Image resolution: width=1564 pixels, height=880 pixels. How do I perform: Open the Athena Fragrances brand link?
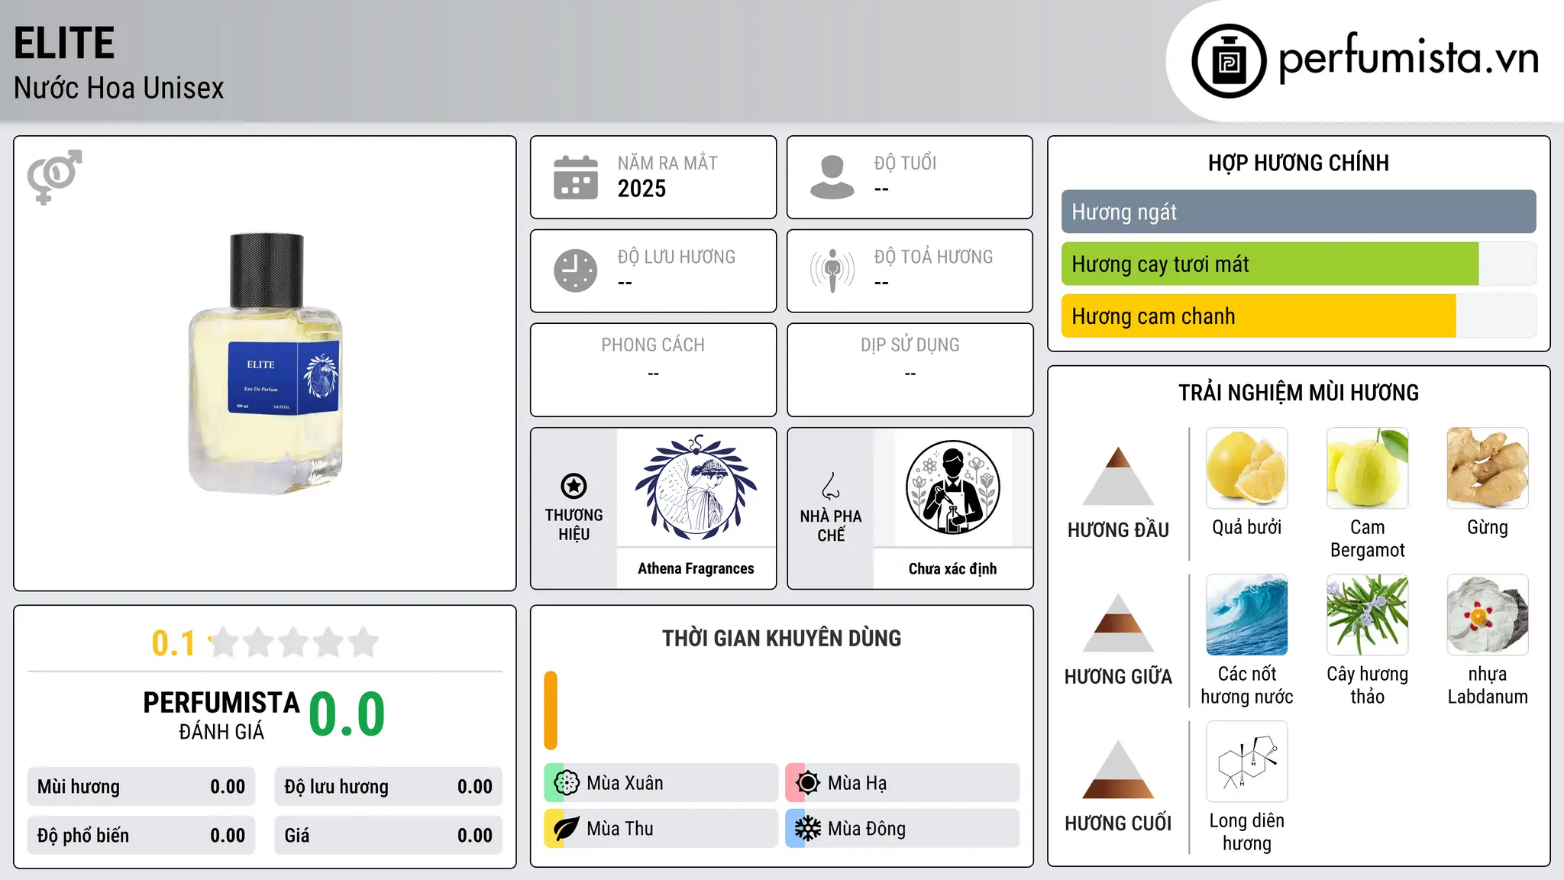pos(696,568)
